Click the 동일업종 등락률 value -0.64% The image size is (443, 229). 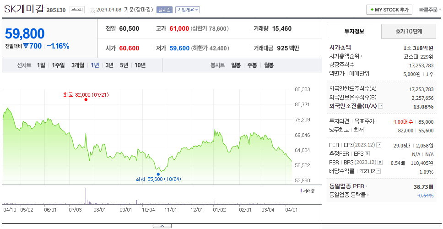click(425, 196)
